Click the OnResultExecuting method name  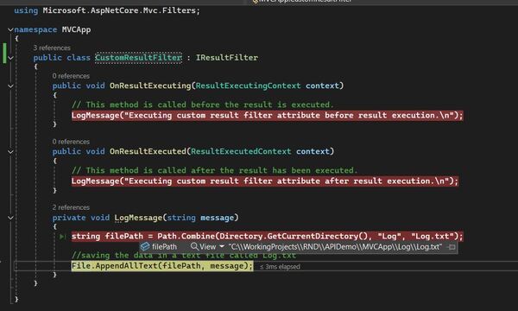tap(150, 86)
